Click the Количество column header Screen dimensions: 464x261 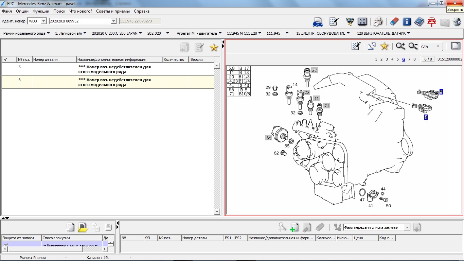[x=175, y=59]
